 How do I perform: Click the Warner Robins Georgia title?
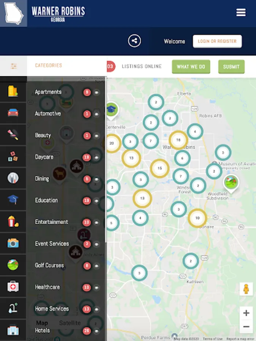tap(58, 14)
